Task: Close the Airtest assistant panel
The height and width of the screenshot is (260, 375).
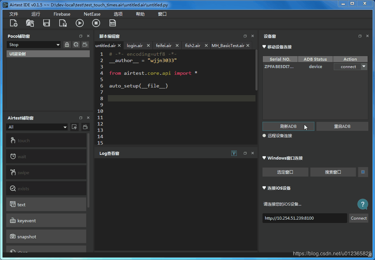Action: 88,118
